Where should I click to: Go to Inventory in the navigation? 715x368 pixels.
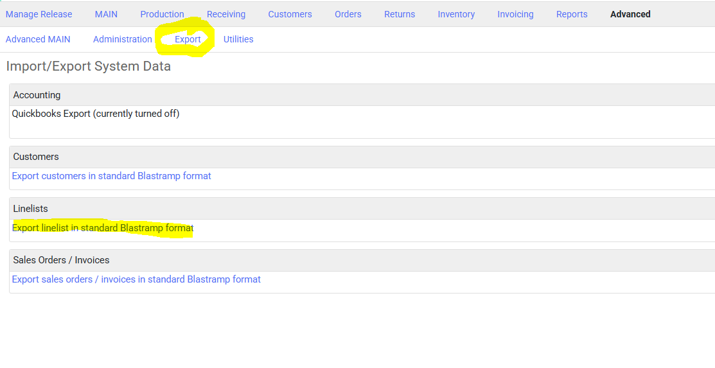tap(456, 14)
